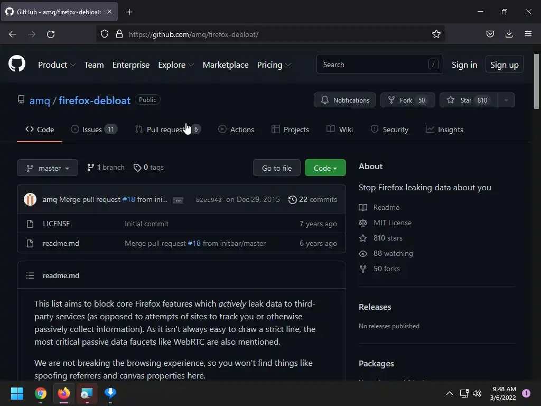The image size is (541, 406).
Task: Open the Security tab
Action: (x=389, y=130)
